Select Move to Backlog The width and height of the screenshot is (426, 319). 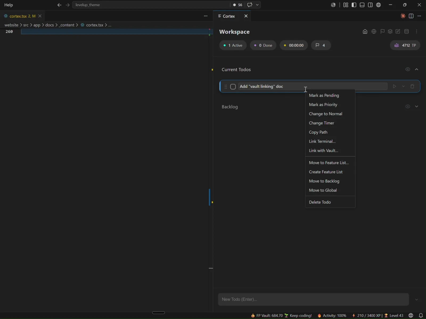point(330,181)
